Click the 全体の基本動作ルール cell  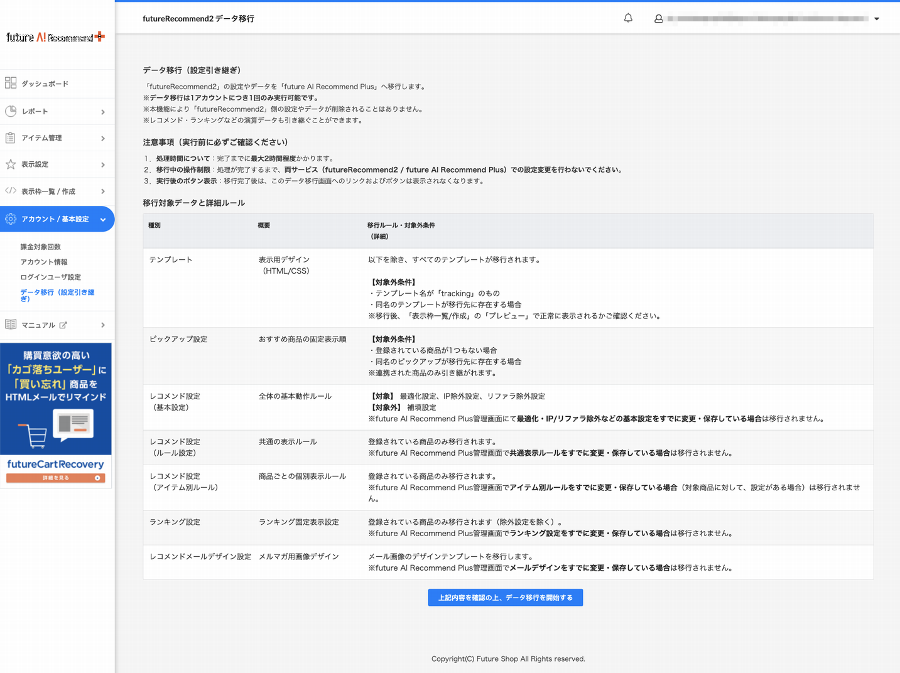pos(295,397)
